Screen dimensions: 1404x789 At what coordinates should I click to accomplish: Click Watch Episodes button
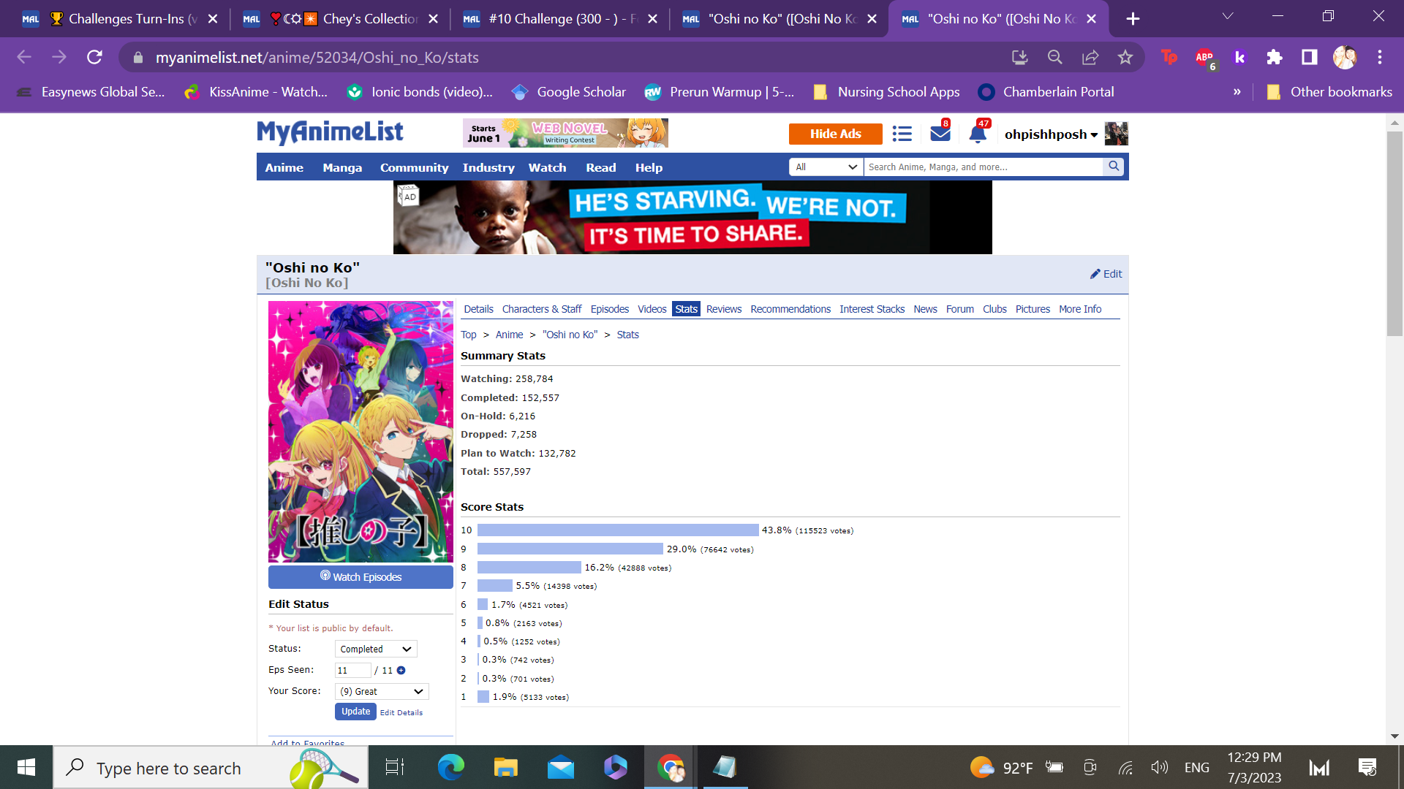pyautogui.click(x=361, y=577)
